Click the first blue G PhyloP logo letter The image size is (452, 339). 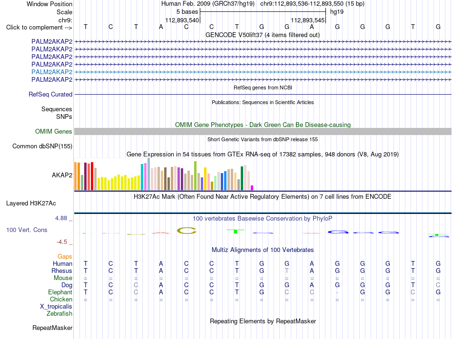(x=338, y=232)
